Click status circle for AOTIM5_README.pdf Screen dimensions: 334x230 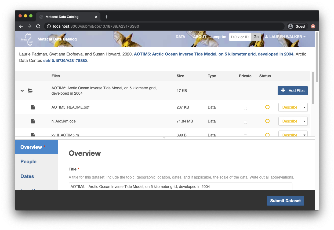tap(267, 107)
